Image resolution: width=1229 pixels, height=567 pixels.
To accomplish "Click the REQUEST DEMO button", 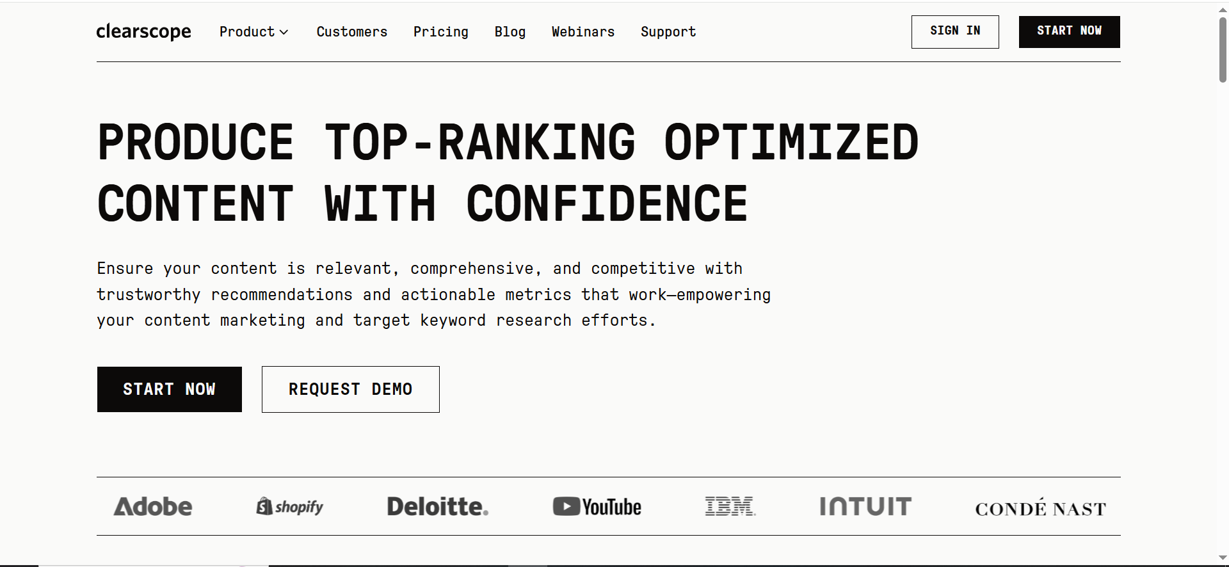I will click(350, 389).
